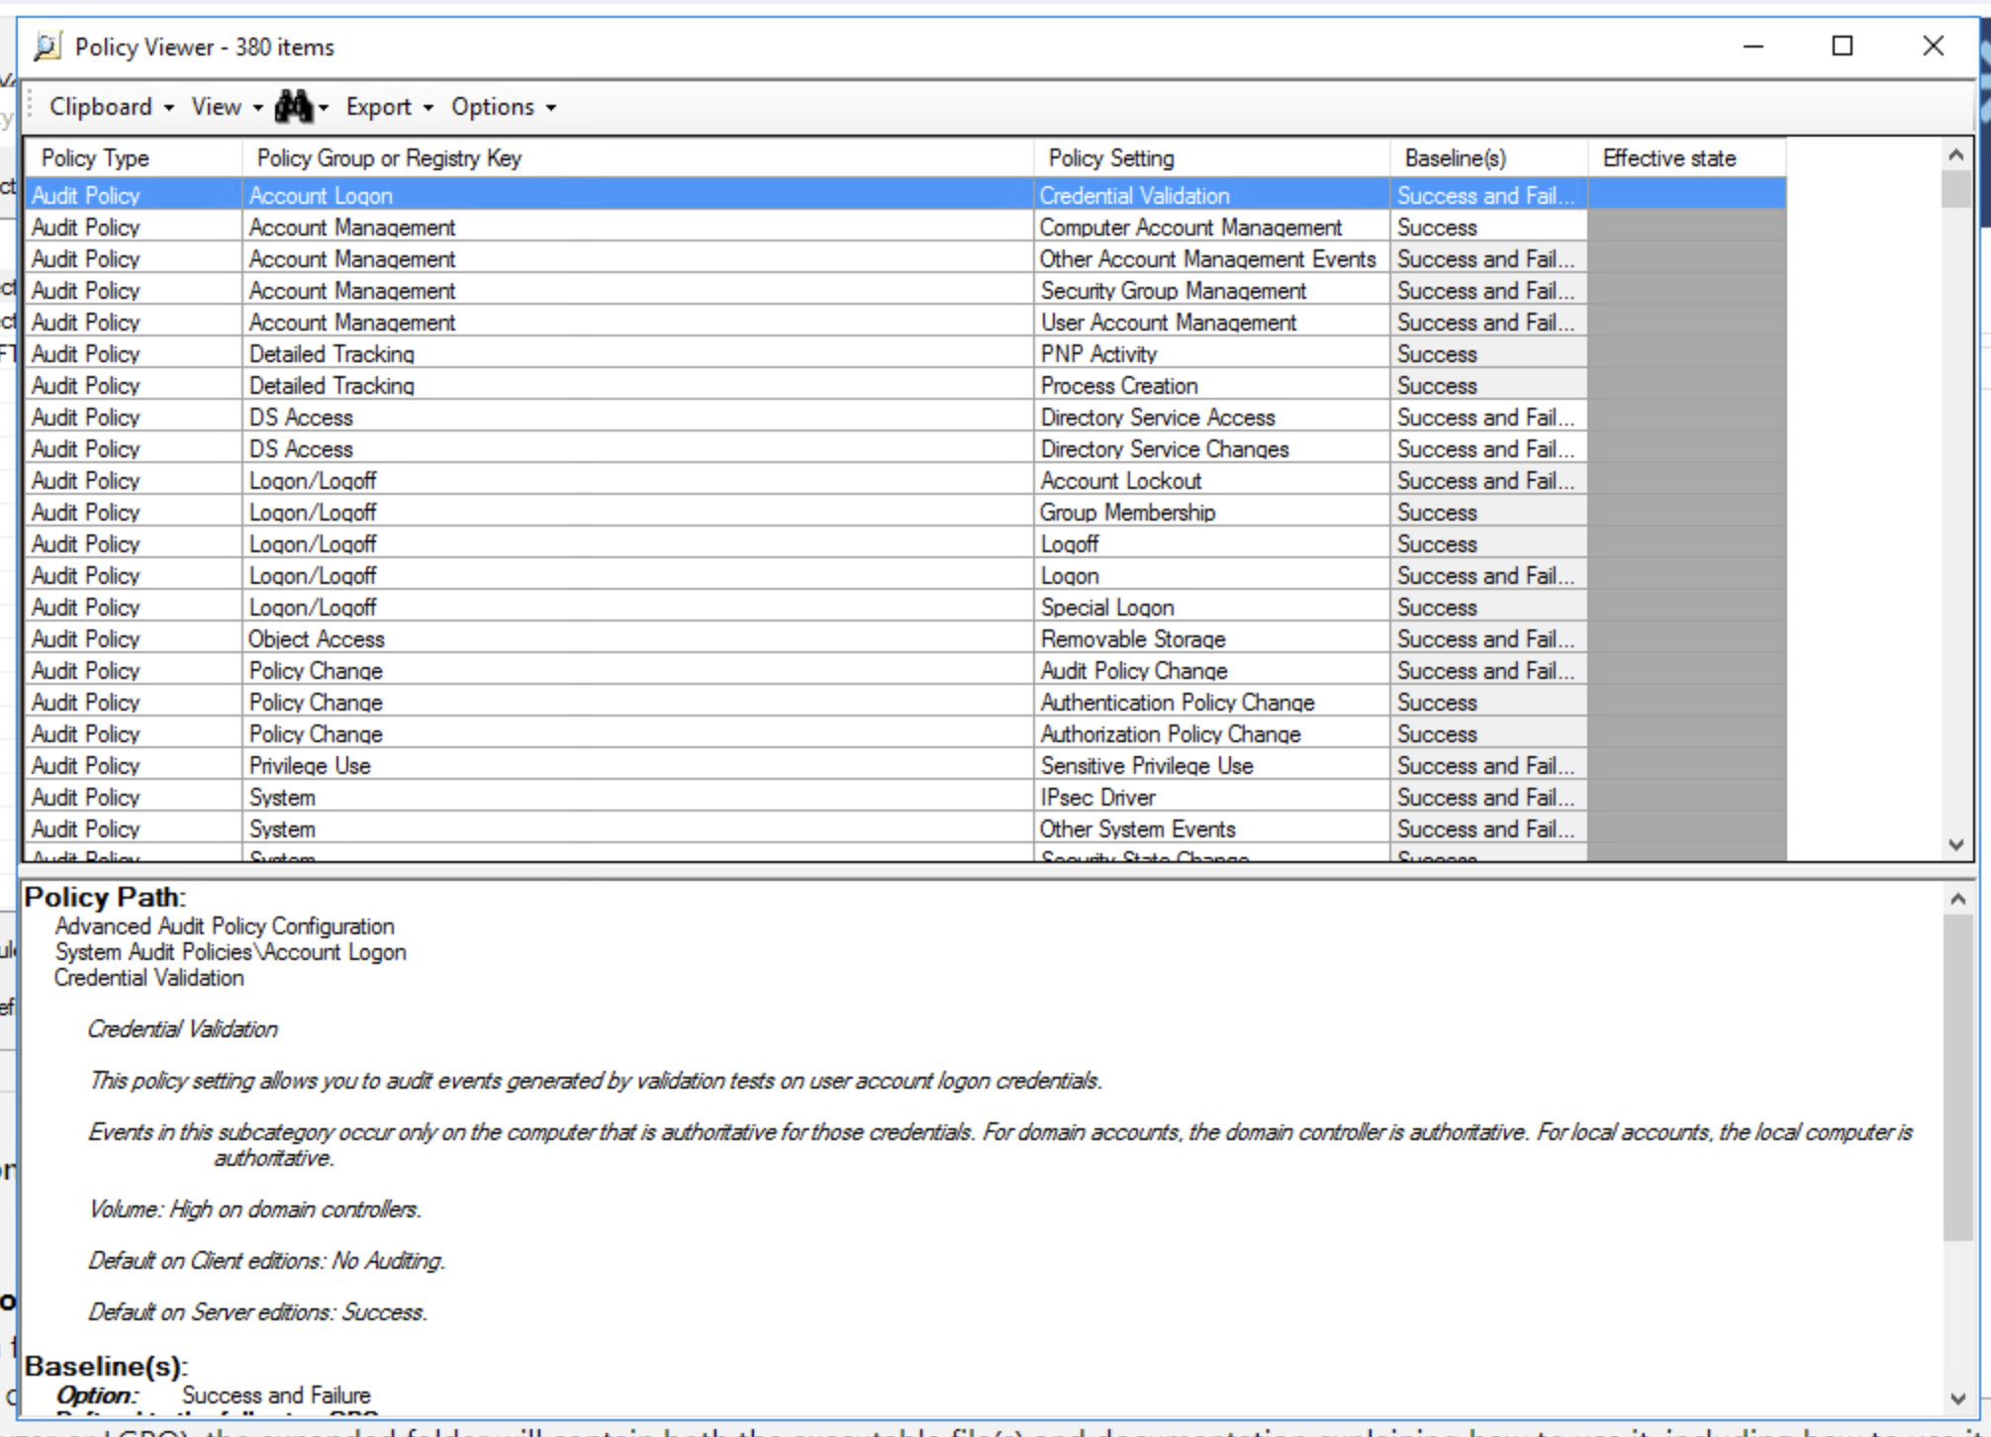Click the binoculars find icon

point(292,106)
